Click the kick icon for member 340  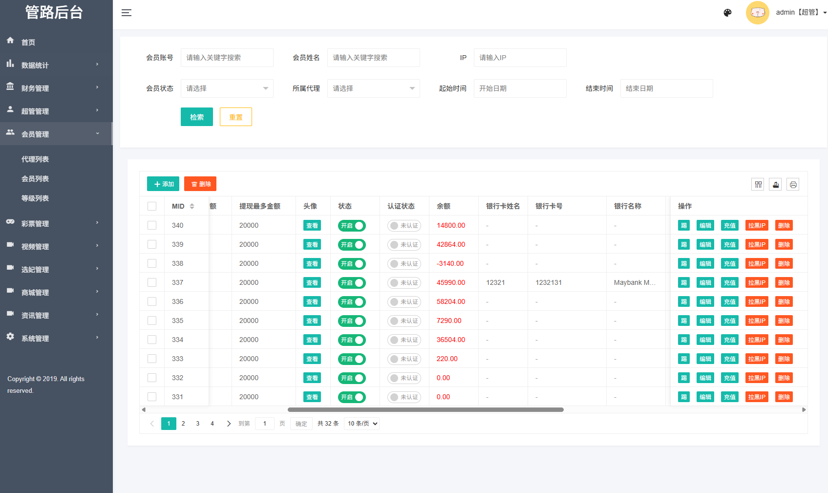(683, 225)
